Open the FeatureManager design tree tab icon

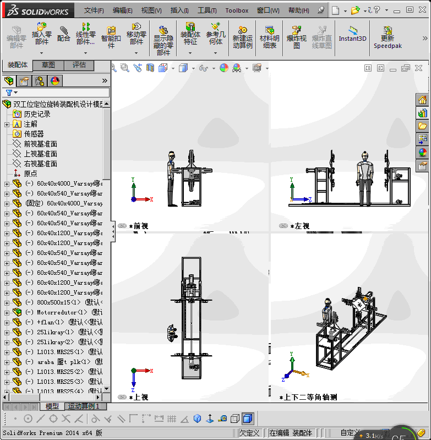coord(9,81)
